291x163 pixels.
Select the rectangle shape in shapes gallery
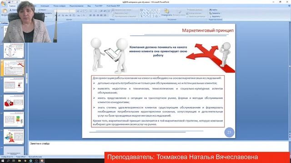coord(151,10)
